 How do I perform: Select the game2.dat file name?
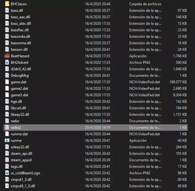(x=19, y=89)
